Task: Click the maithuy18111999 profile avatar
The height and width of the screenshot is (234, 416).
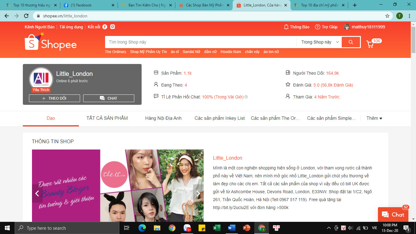Action: [x=347, y=27]
